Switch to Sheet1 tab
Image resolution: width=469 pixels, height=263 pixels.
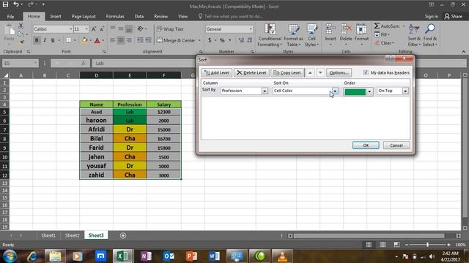point(48,235)
